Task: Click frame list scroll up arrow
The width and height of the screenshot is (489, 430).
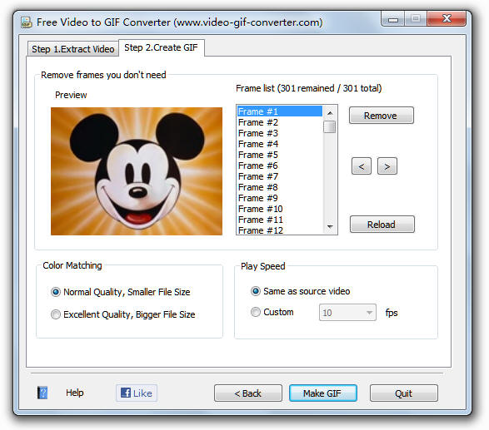Action: coord(330,113)
